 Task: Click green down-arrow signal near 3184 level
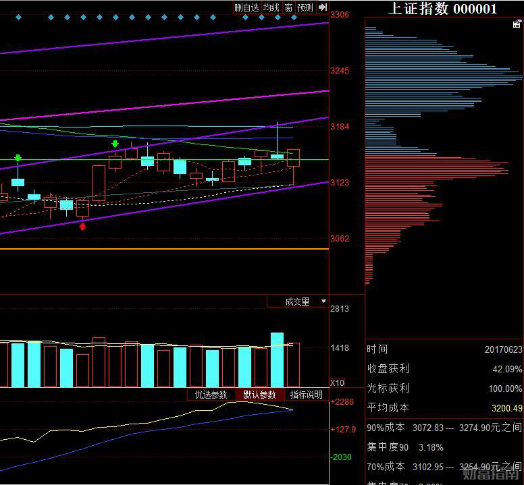click(115, 144)
